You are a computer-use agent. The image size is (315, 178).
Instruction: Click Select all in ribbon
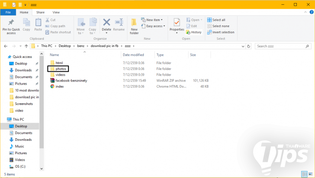tap(218, 20)
